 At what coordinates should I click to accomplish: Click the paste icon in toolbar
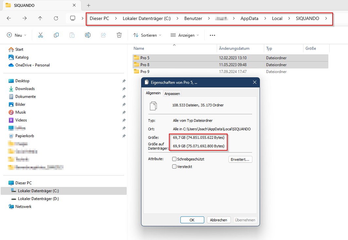[72, 35]
